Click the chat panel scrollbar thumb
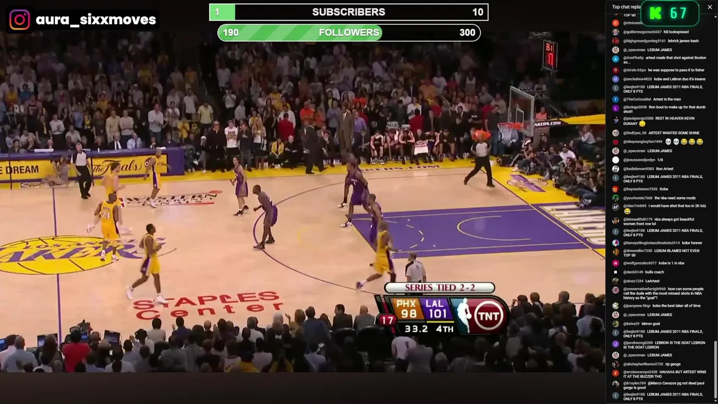 [715, 370]
